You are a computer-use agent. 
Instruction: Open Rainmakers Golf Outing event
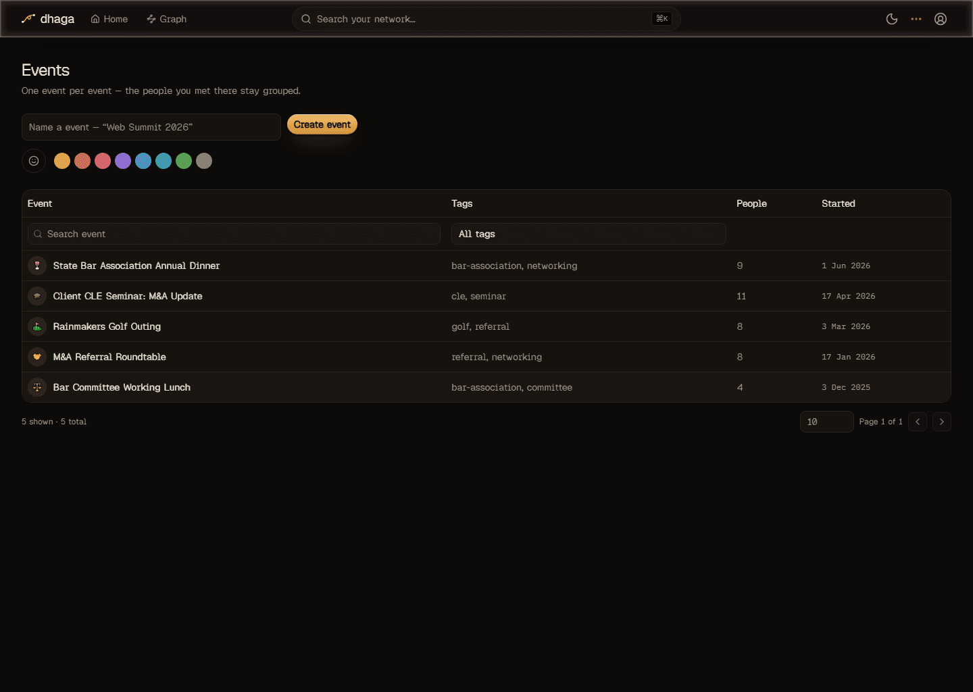click(x=107, y=326)
